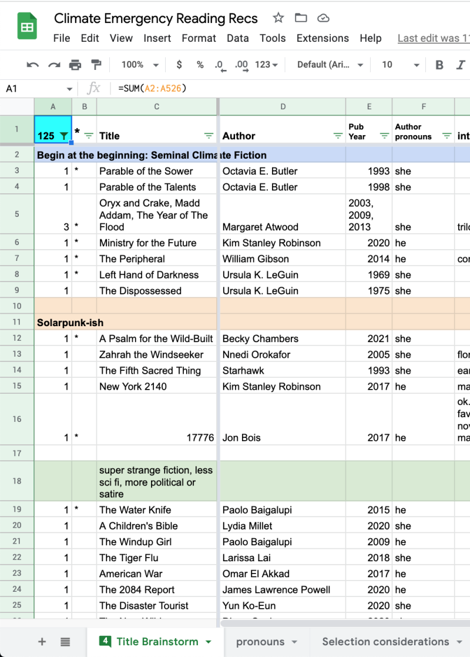Click the undo arrow icon
Screen dimensions: 470x657
click(33, 65)
